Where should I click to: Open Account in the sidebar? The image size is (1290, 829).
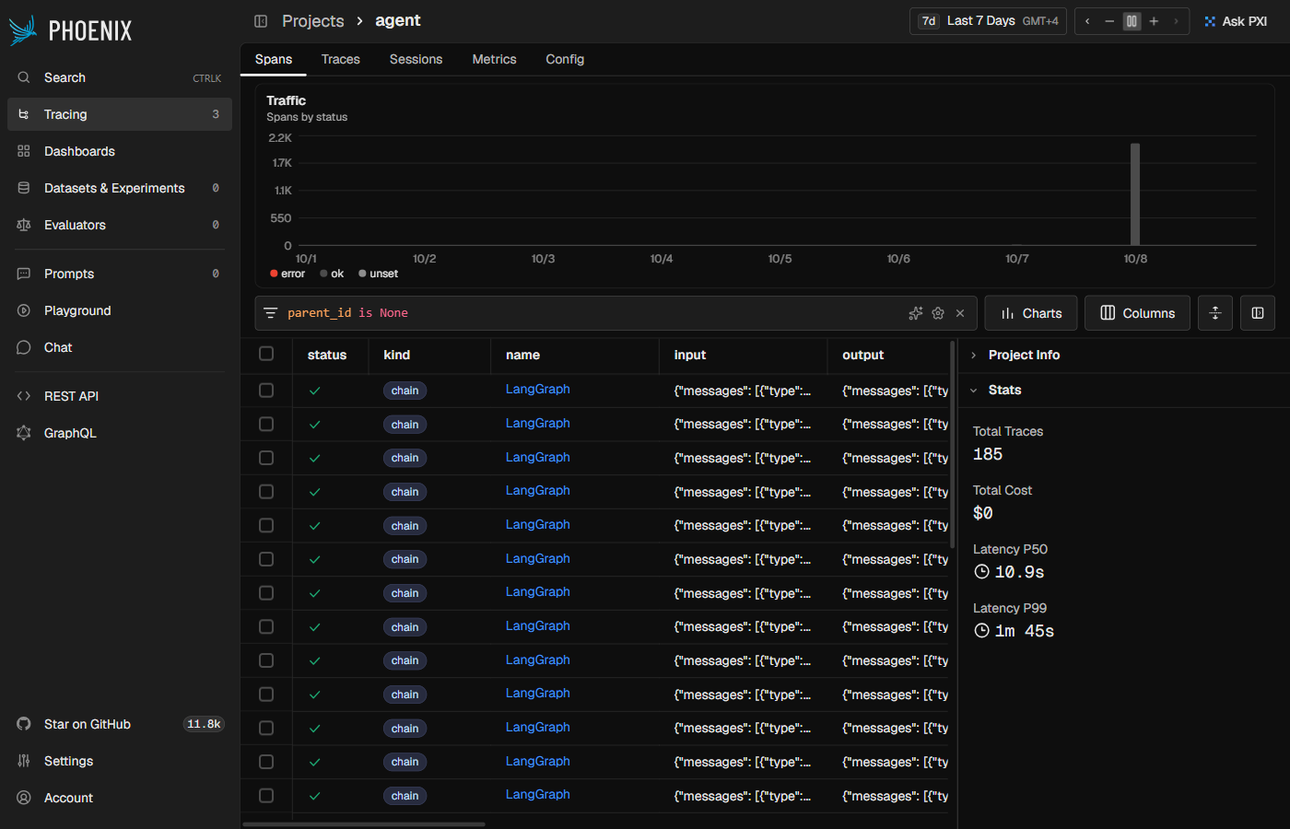[x=120, y=798]
